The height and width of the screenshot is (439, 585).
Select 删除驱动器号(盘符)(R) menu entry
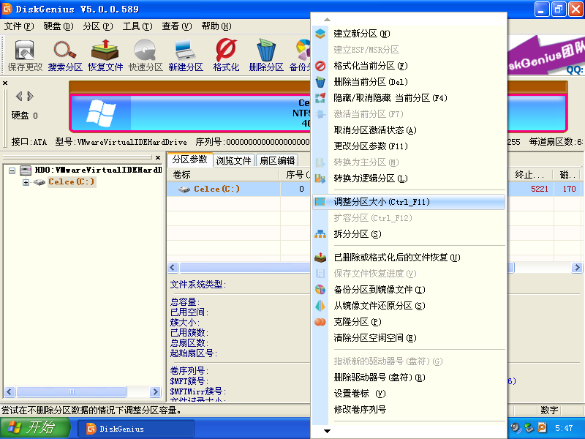click(x=409, y=378)
